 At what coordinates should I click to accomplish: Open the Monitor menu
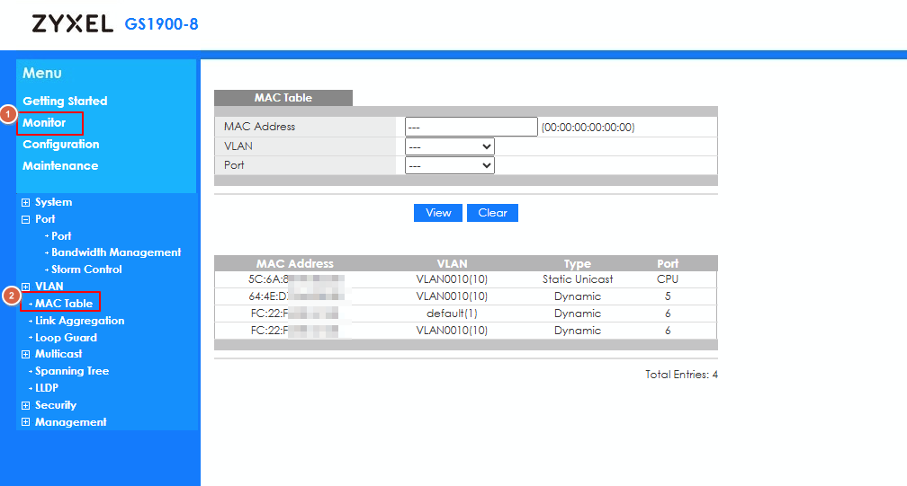[x=44, y=122]
